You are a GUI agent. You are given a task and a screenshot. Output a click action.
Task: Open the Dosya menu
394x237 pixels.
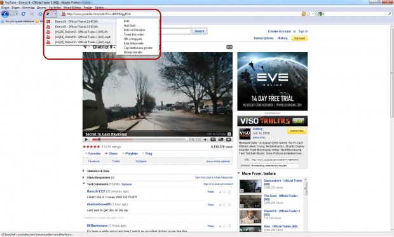pyautogui.click(x=5, y=8)
